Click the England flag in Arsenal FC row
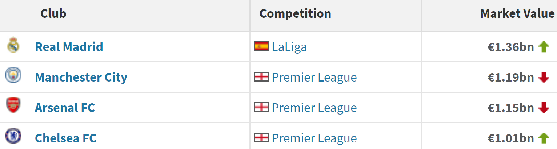The image size is (557, 149). pyautogui.click(x=261, y=107)
